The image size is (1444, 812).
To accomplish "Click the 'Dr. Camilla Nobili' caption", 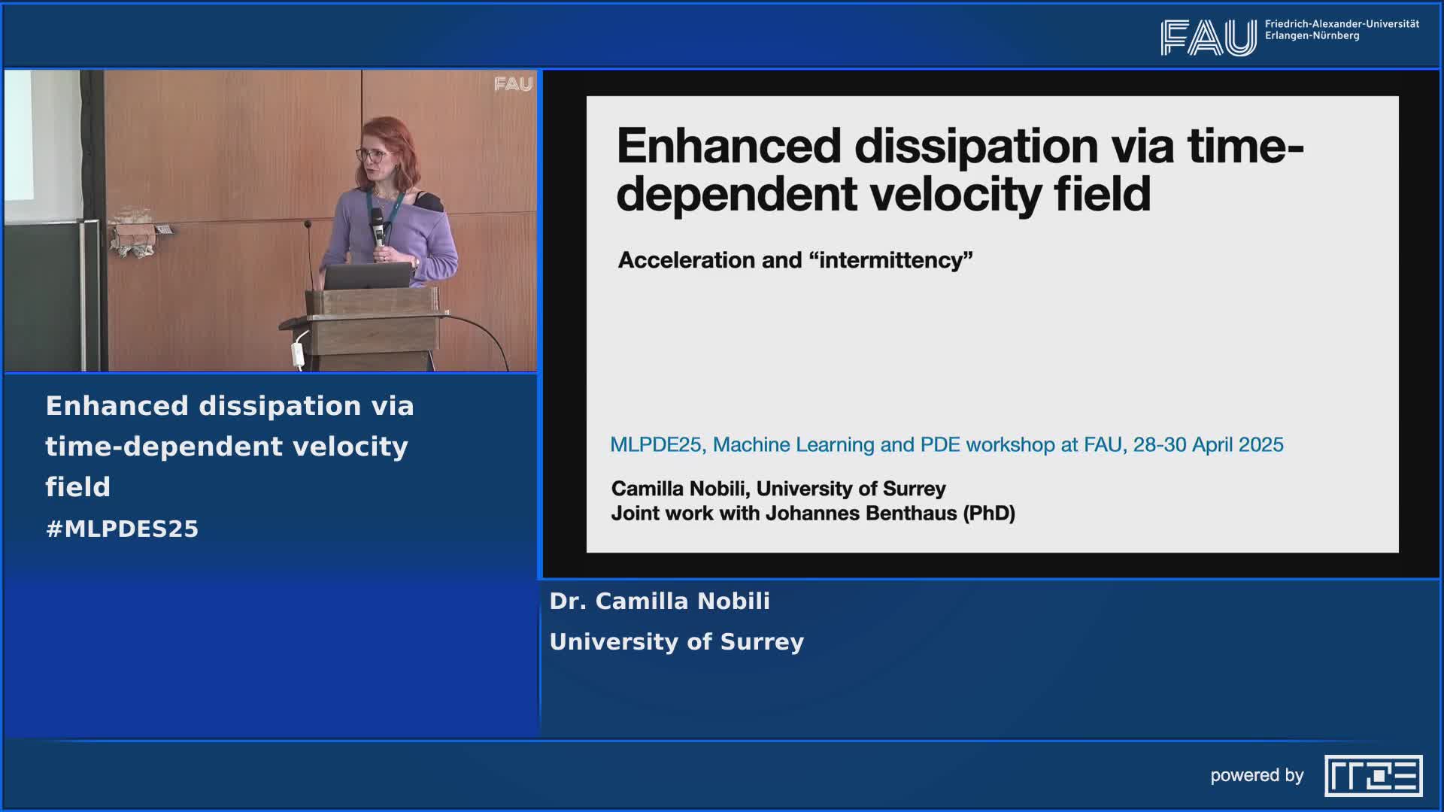I will point(660,601).
